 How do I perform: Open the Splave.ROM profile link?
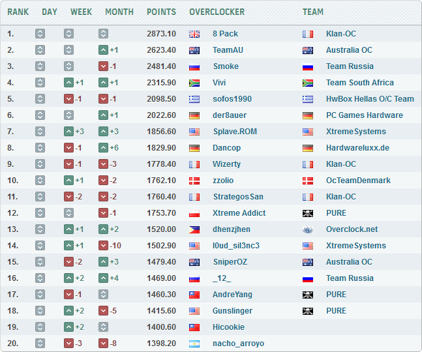tap(235, 132)
